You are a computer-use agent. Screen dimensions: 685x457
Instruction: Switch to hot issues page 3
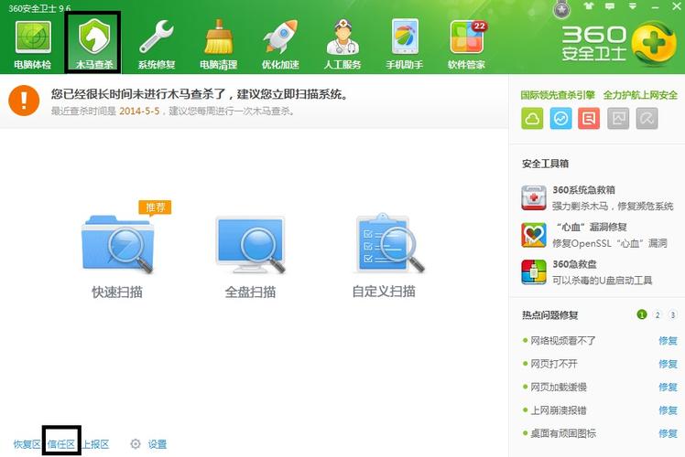click(673, 314)
